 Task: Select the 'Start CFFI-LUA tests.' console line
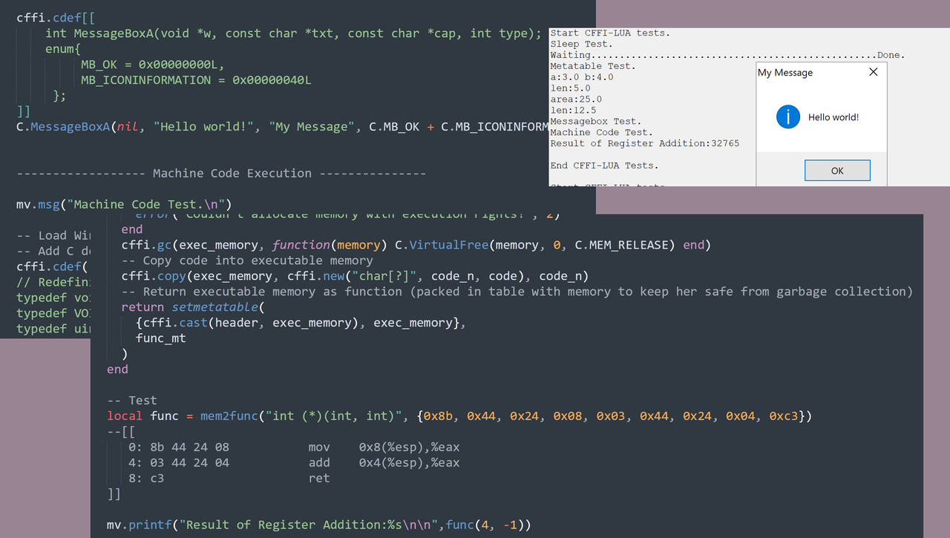click(610, 33)
